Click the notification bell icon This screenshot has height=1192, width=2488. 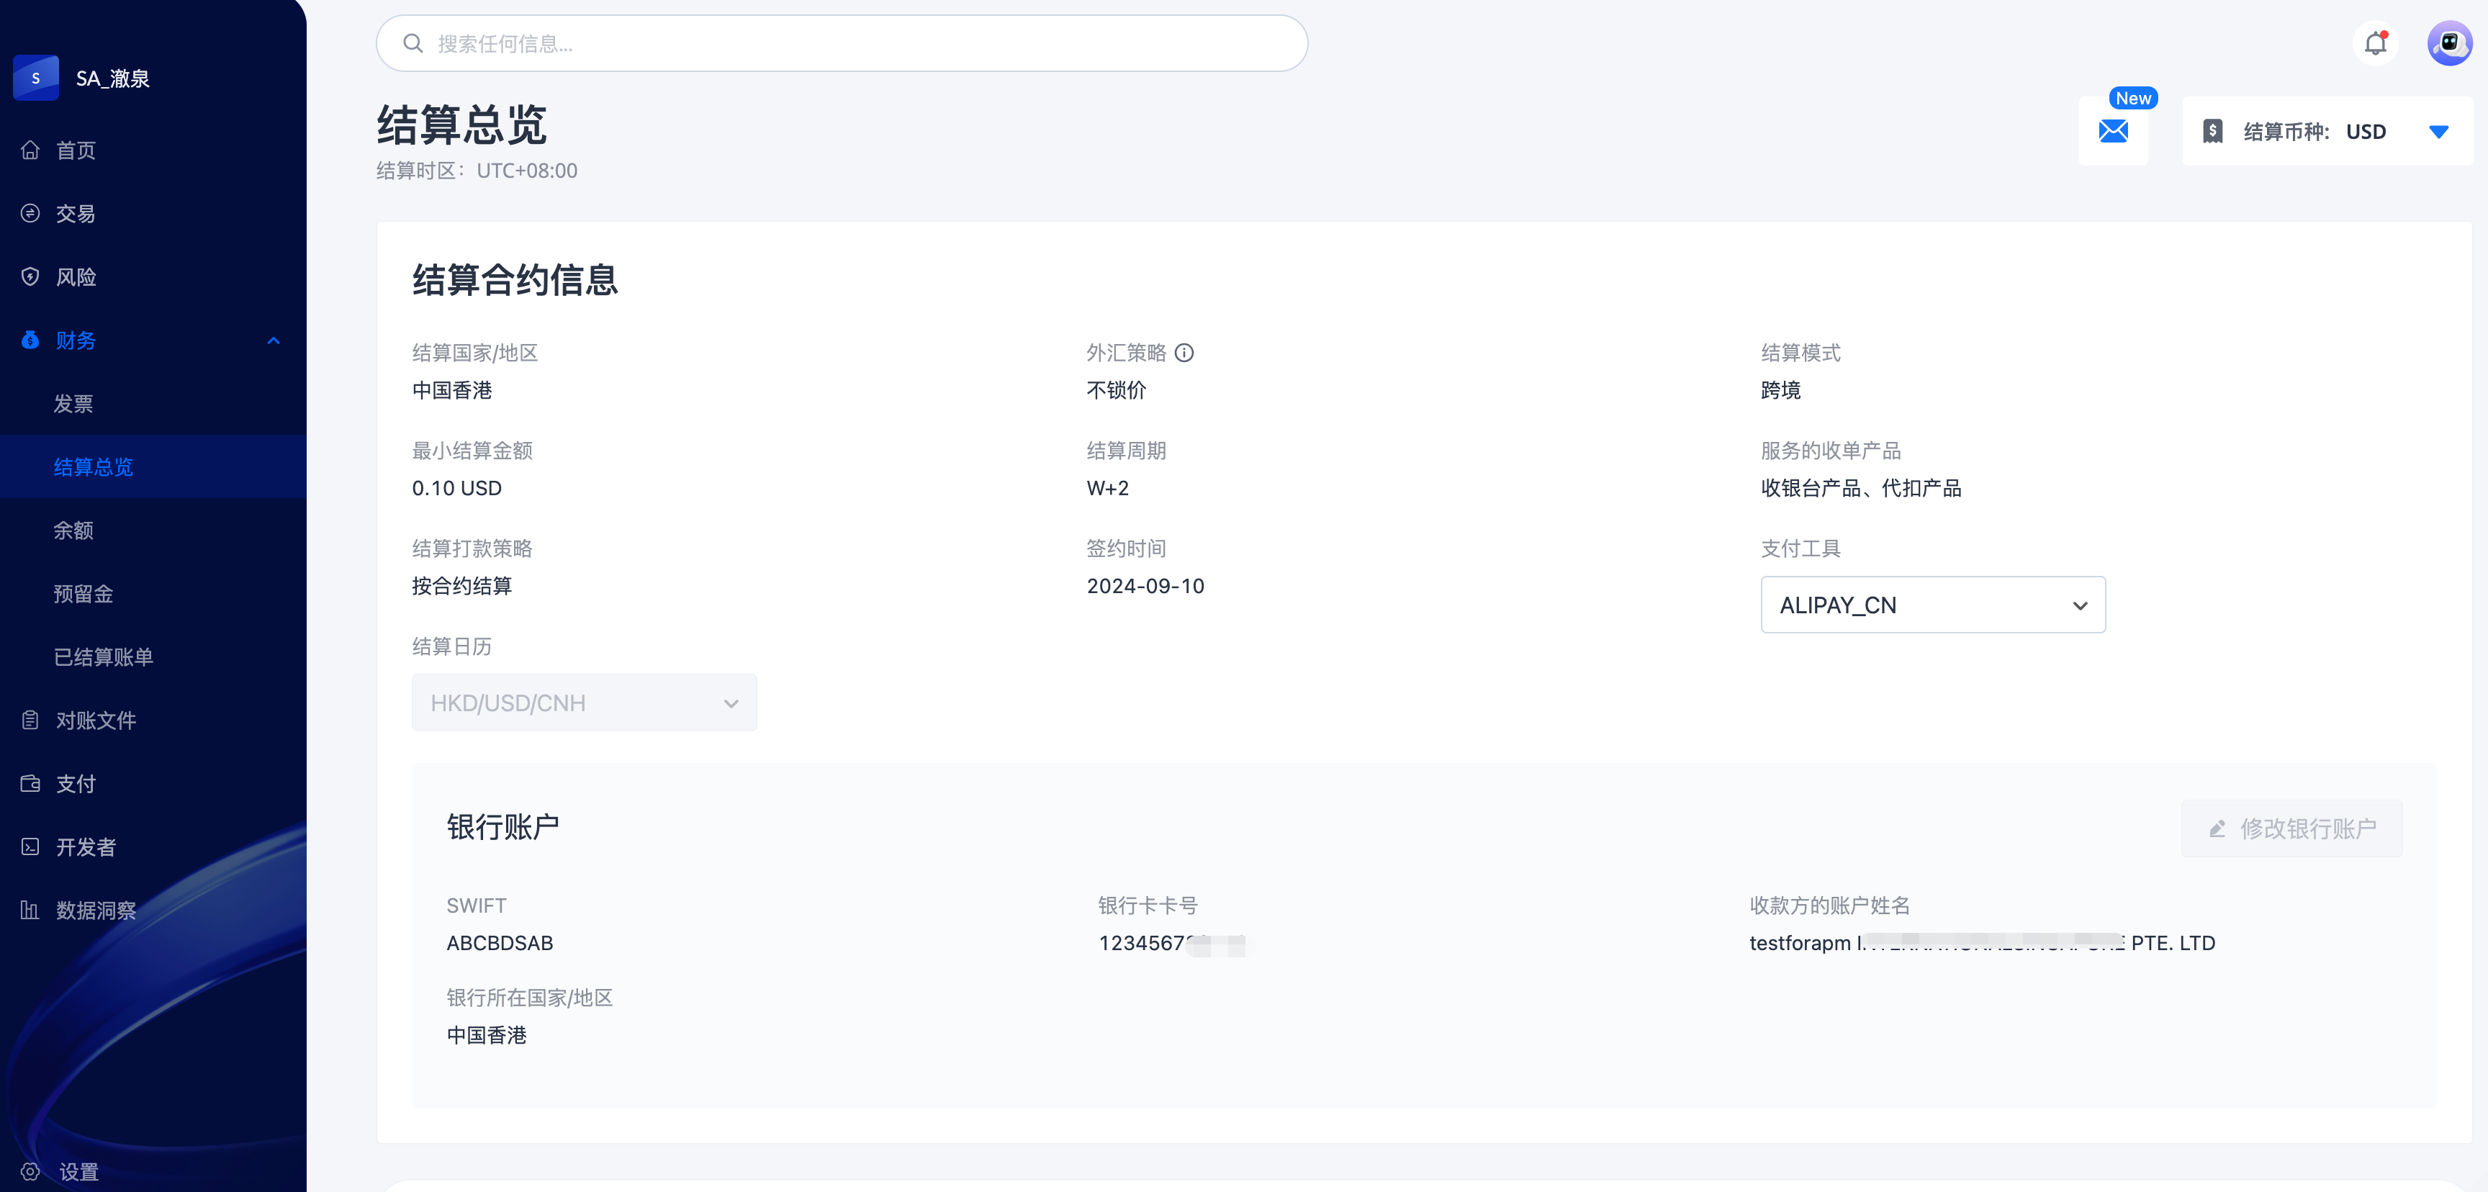[x=2375, y=43]
